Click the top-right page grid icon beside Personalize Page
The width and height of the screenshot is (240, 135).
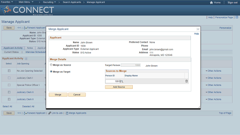point(237,17)
